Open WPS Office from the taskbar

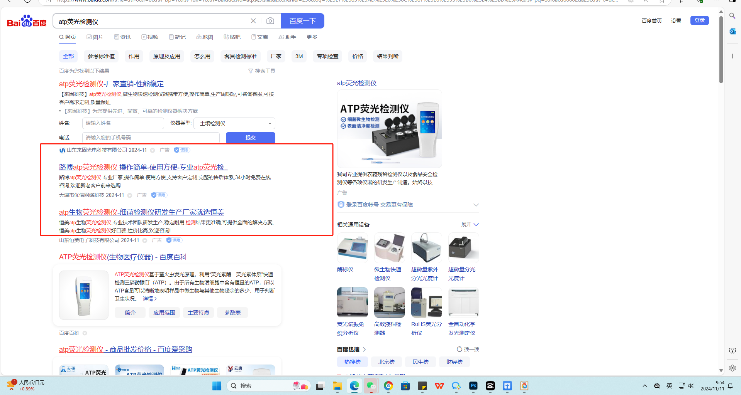[439, 386]
